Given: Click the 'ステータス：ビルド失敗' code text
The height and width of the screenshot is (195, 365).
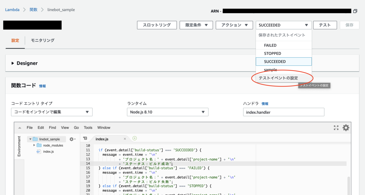Looking at the screenshot, I should [147, 181].
